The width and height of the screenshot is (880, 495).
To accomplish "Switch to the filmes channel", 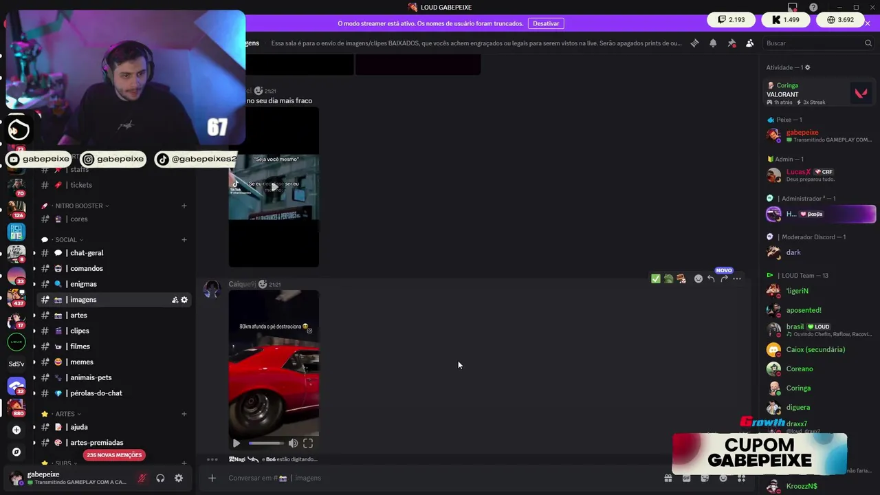I will 113,346.
